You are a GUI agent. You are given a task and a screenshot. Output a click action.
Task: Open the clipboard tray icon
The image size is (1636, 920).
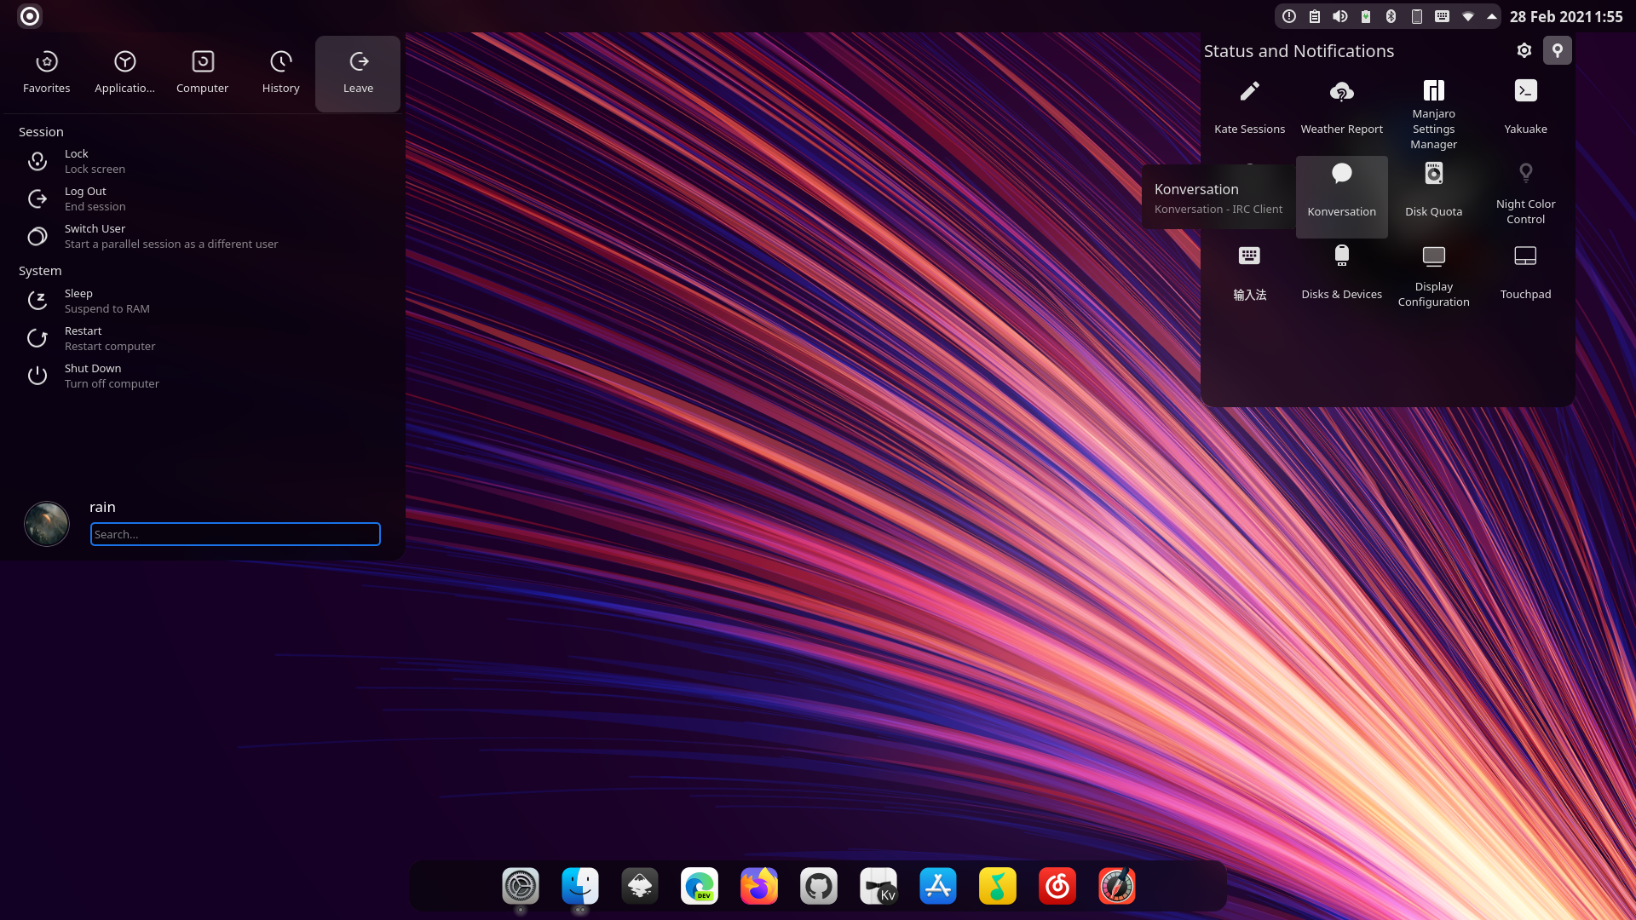(x=1315, y=16)
